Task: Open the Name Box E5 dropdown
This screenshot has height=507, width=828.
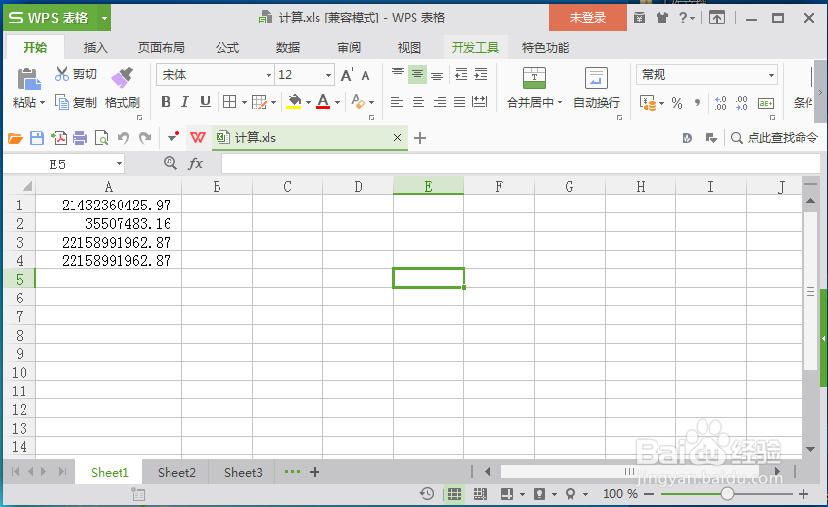Action: click(119, 164)
